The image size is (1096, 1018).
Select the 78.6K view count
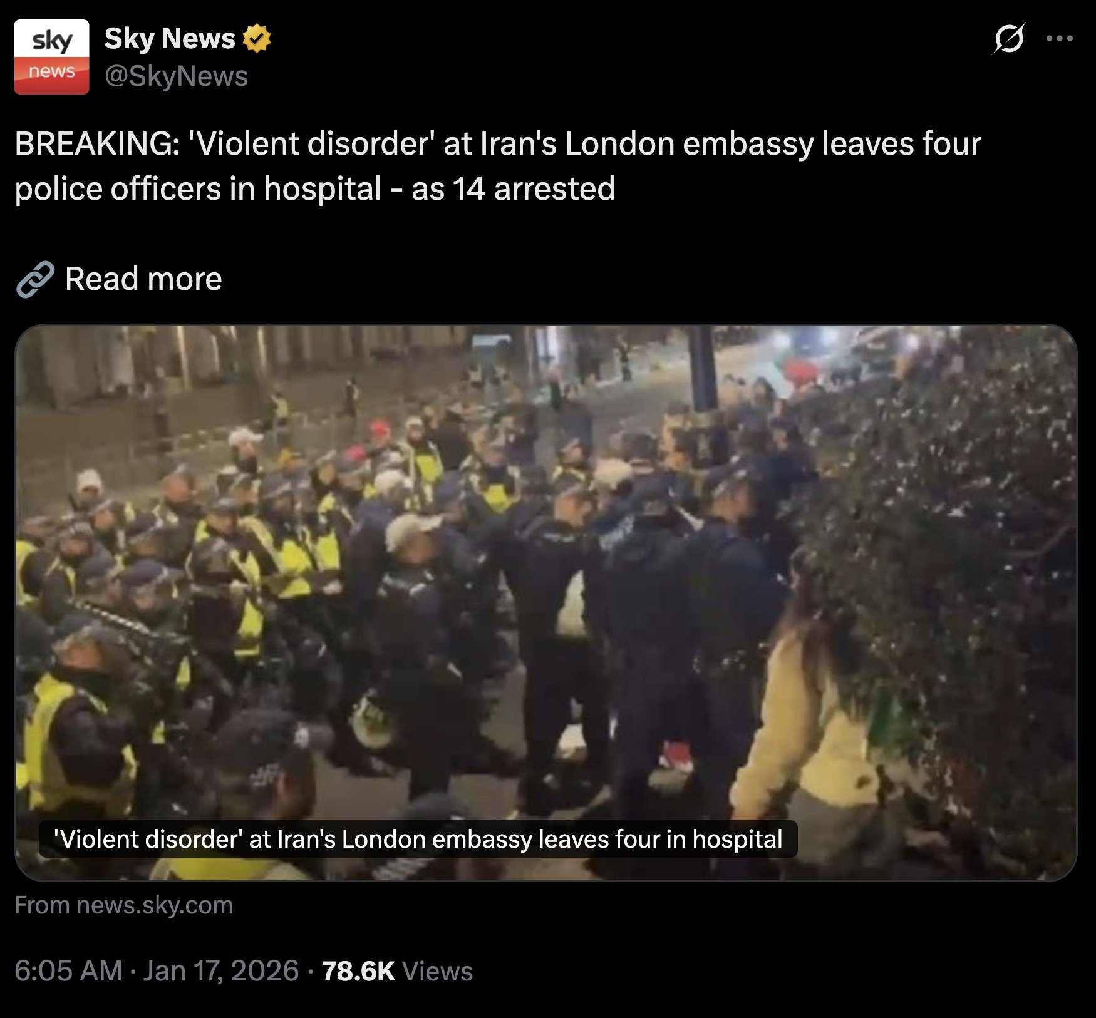358,971
